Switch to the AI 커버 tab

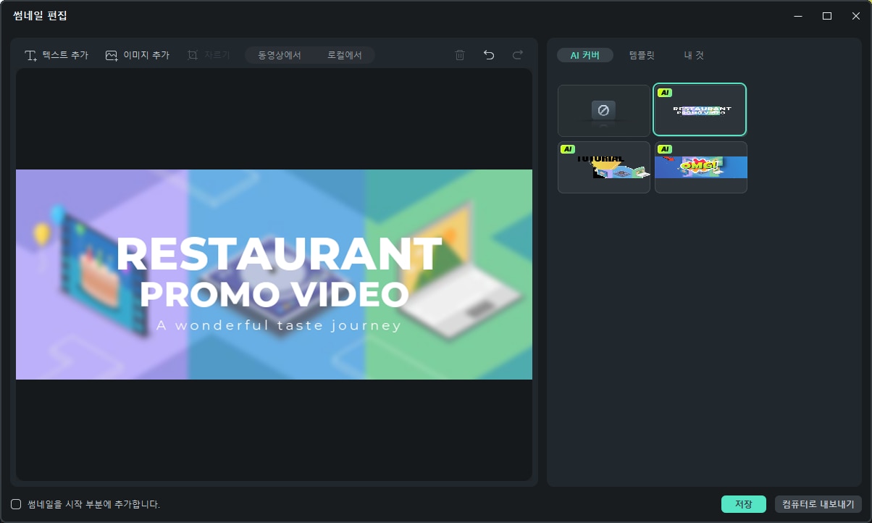click(585, 55)
